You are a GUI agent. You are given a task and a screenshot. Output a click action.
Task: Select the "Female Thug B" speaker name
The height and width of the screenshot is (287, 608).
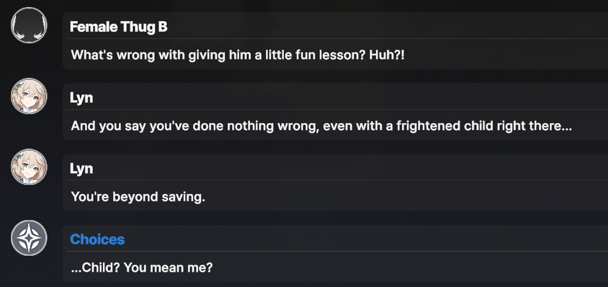[x=118, y=27]
